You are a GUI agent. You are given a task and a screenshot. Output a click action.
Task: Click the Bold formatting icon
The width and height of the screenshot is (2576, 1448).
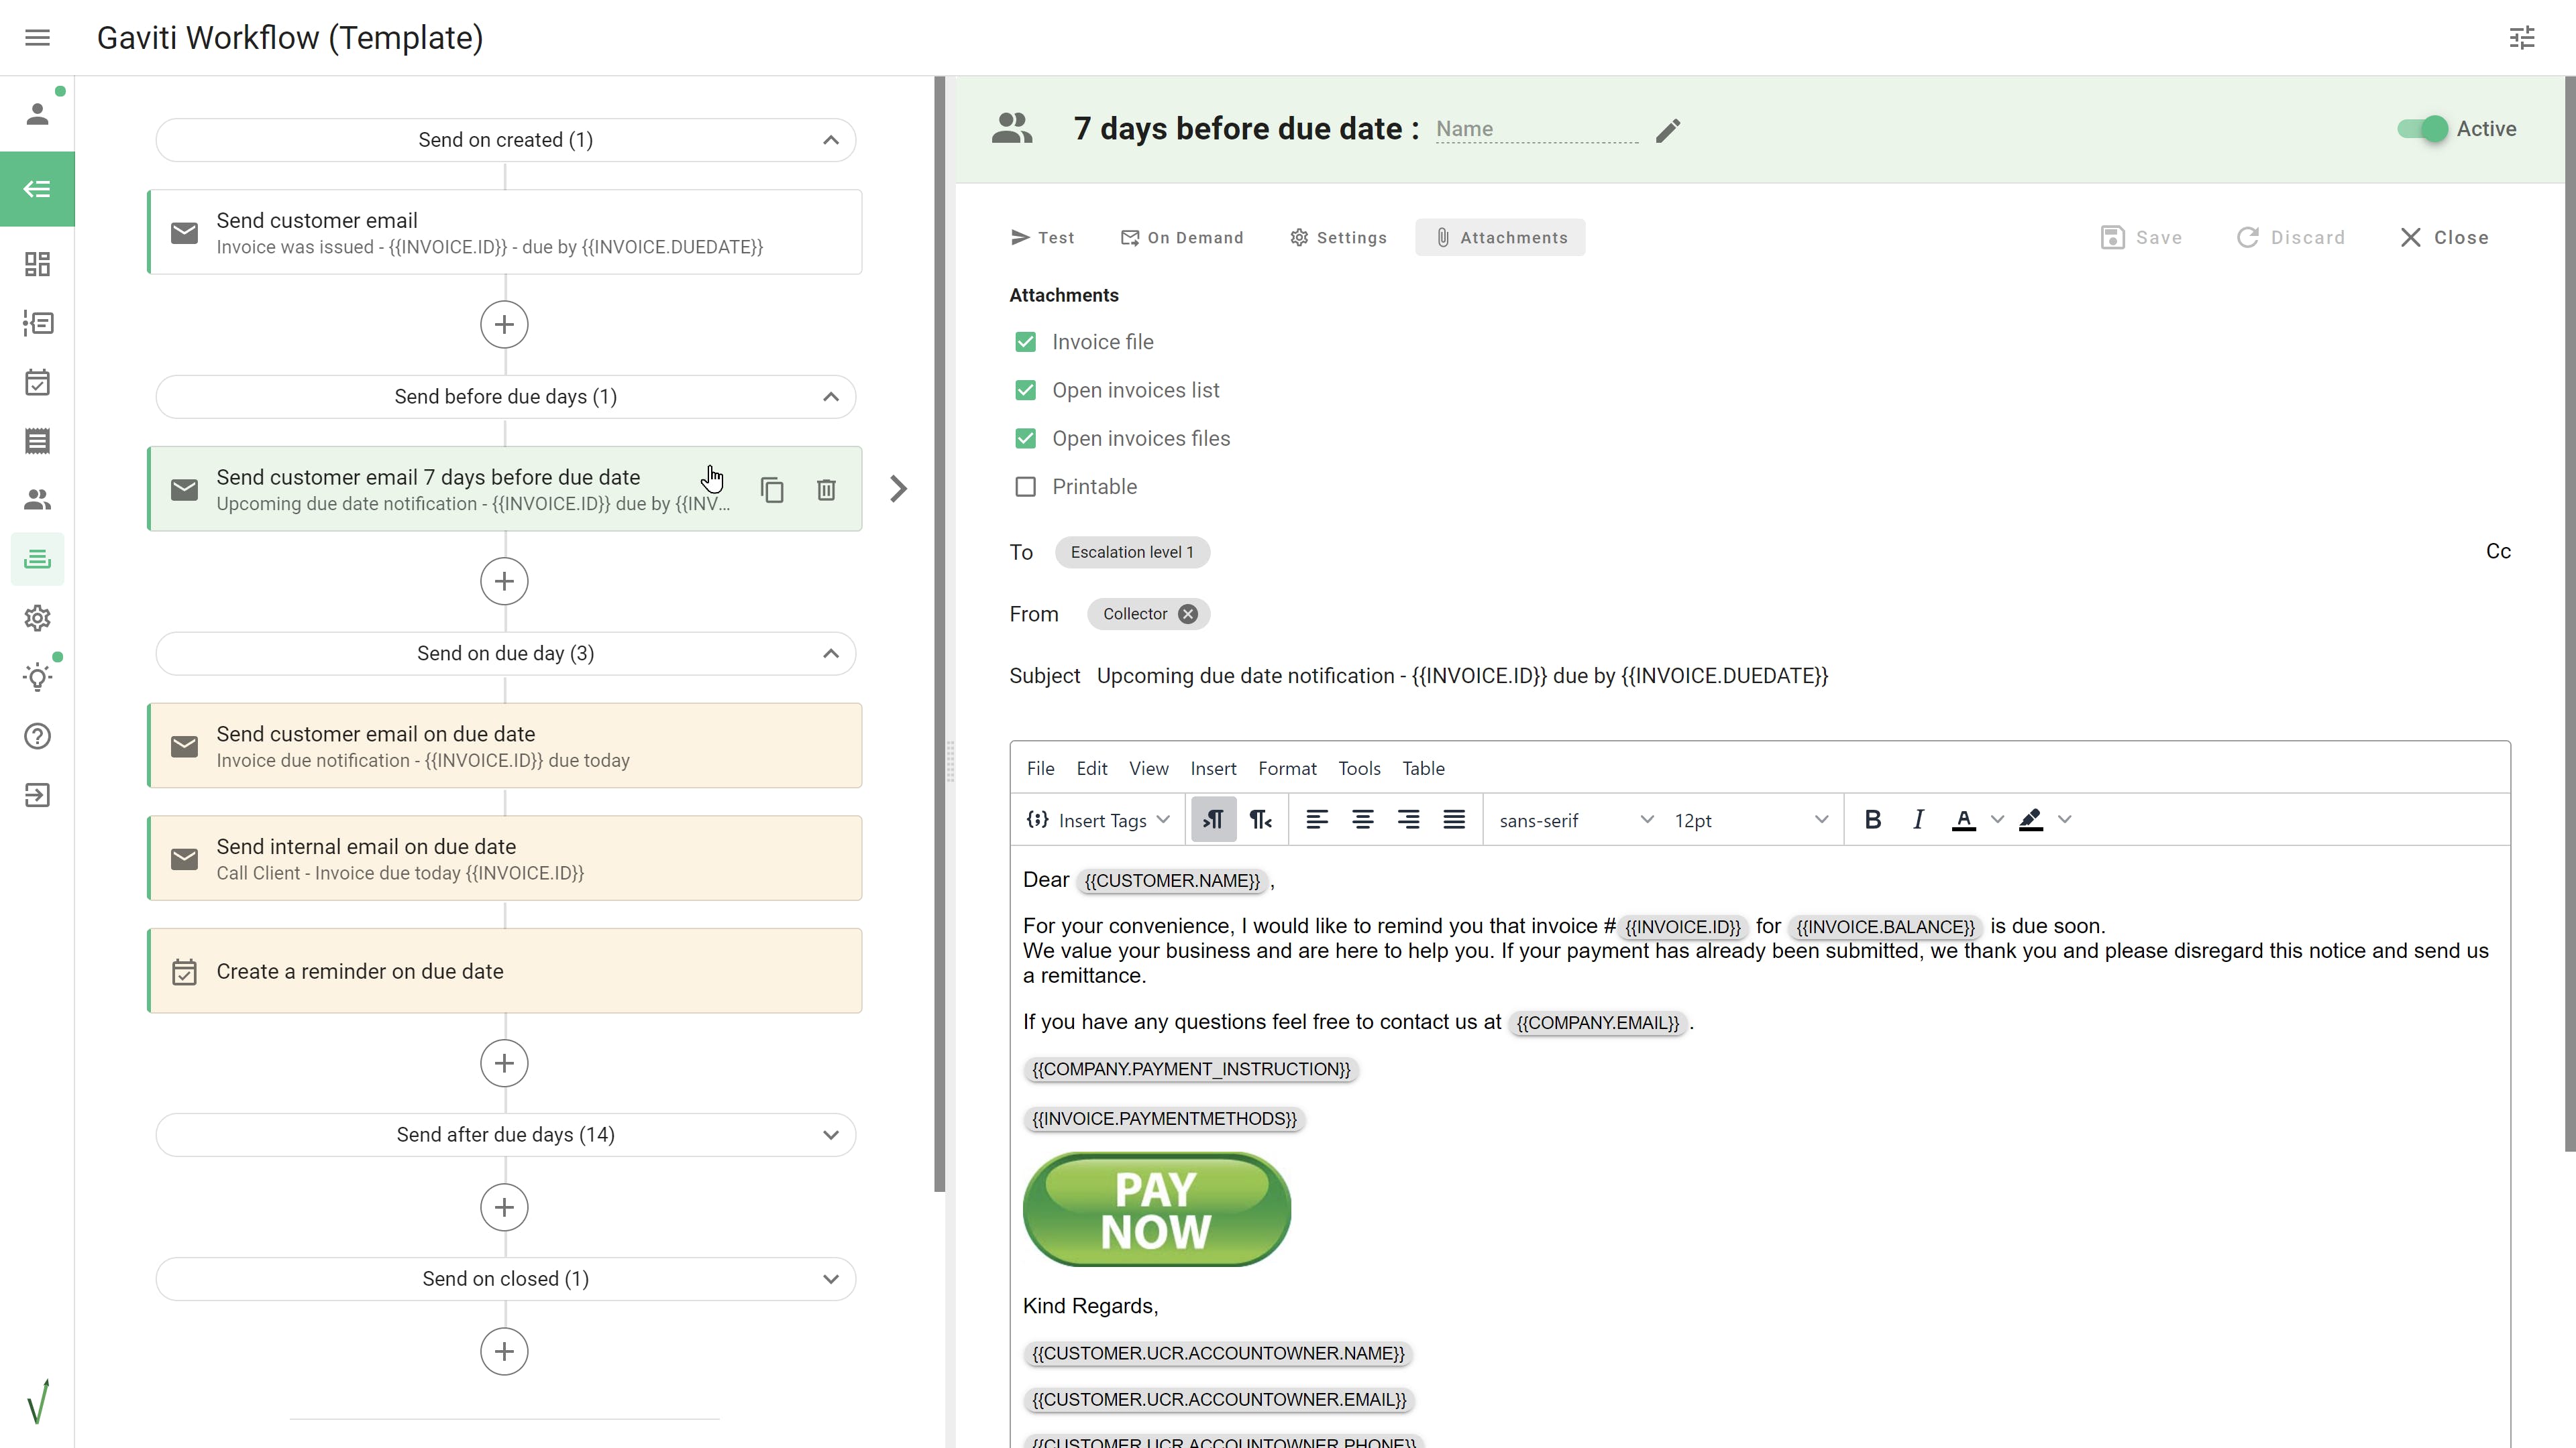(x=1873, y=821)
